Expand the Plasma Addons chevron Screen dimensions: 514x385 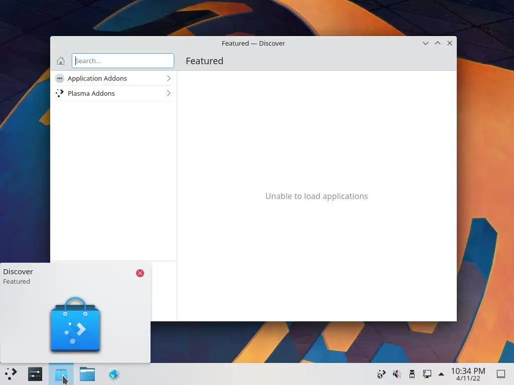coord(169,93)
